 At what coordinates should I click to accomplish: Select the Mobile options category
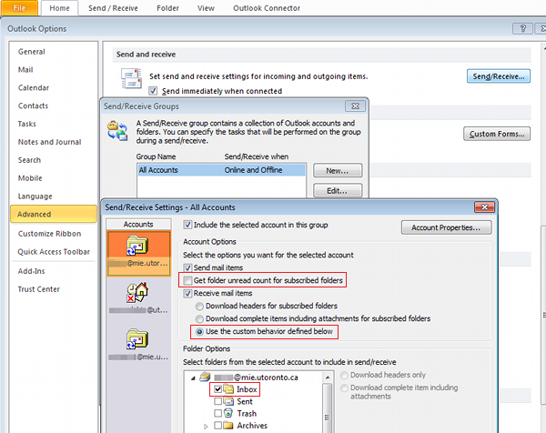pos(30,178)
